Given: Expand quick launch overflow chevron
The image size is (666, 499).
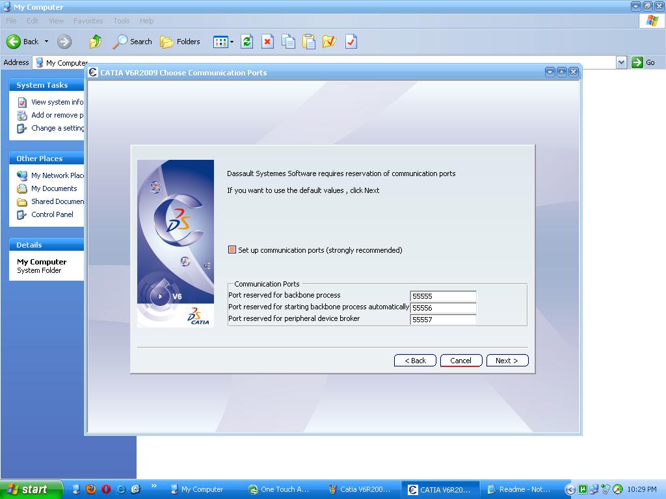Looking at the screenshot, I should click(x=153, y=486).
